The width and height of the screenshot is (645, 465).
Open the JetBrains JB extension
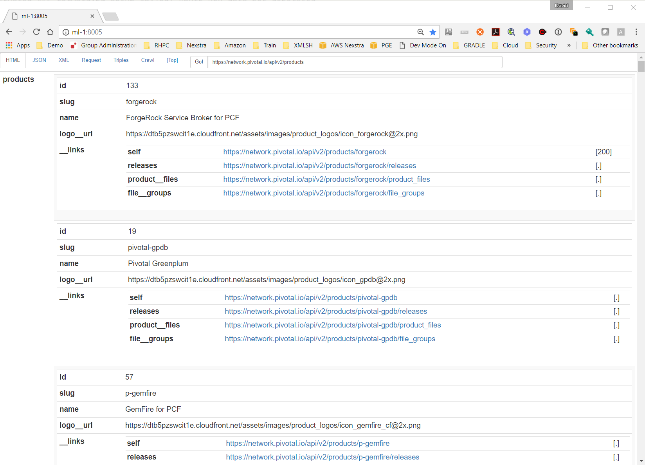(x=449, y=32)
